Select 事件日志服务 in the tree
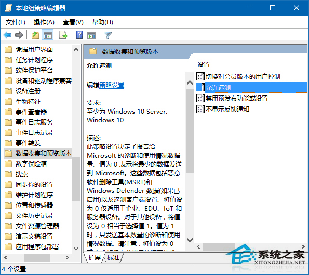309x275 pixels. (34, 122)
